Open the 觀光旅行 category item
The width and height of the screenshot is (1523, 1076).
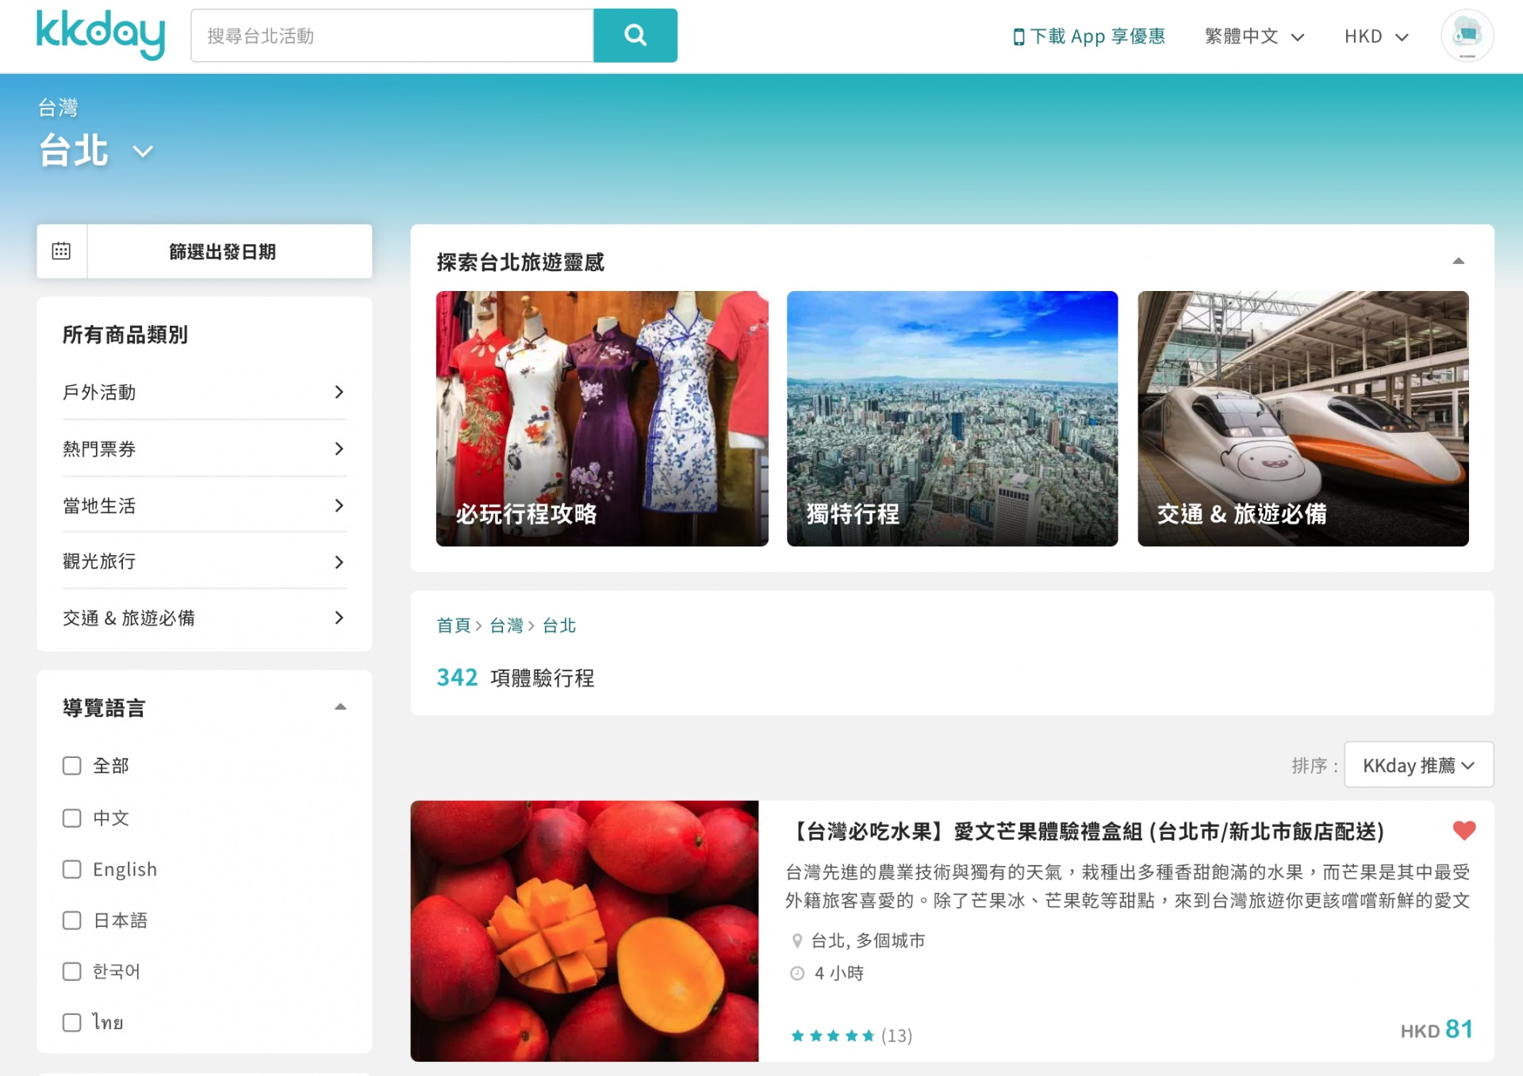click(x=205, y=561)
